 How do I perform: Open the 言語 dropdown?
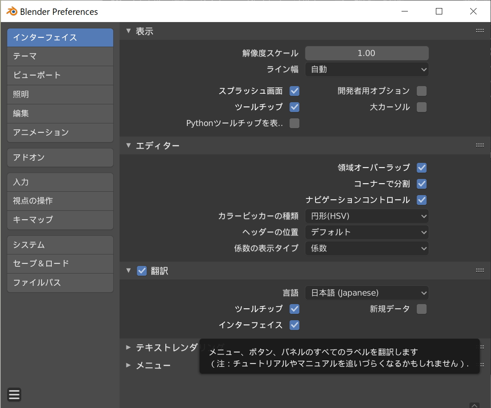point(367,293)
